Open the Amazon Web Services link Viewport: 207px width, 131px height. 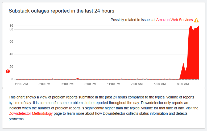(x=175, y=20)
